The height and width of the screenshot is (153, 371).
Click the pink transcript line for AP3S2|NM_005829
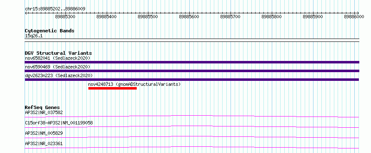192,137
